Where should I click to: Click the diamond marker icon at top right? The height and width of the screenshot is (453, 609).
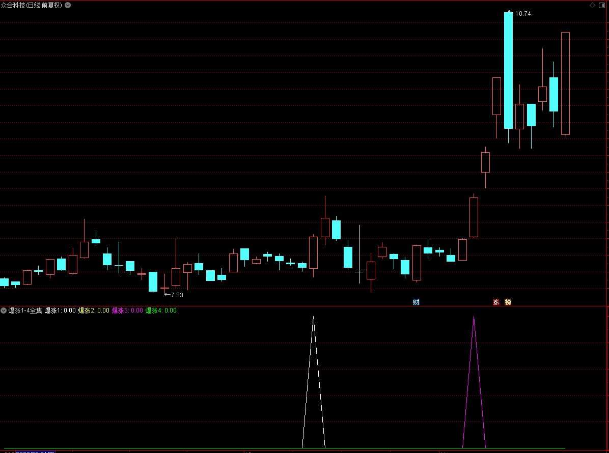(x=592, y=5)
